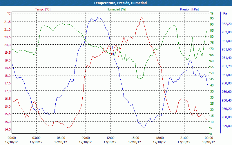
Task: Click the 932,20 pressure axis value
Action: 226,24
